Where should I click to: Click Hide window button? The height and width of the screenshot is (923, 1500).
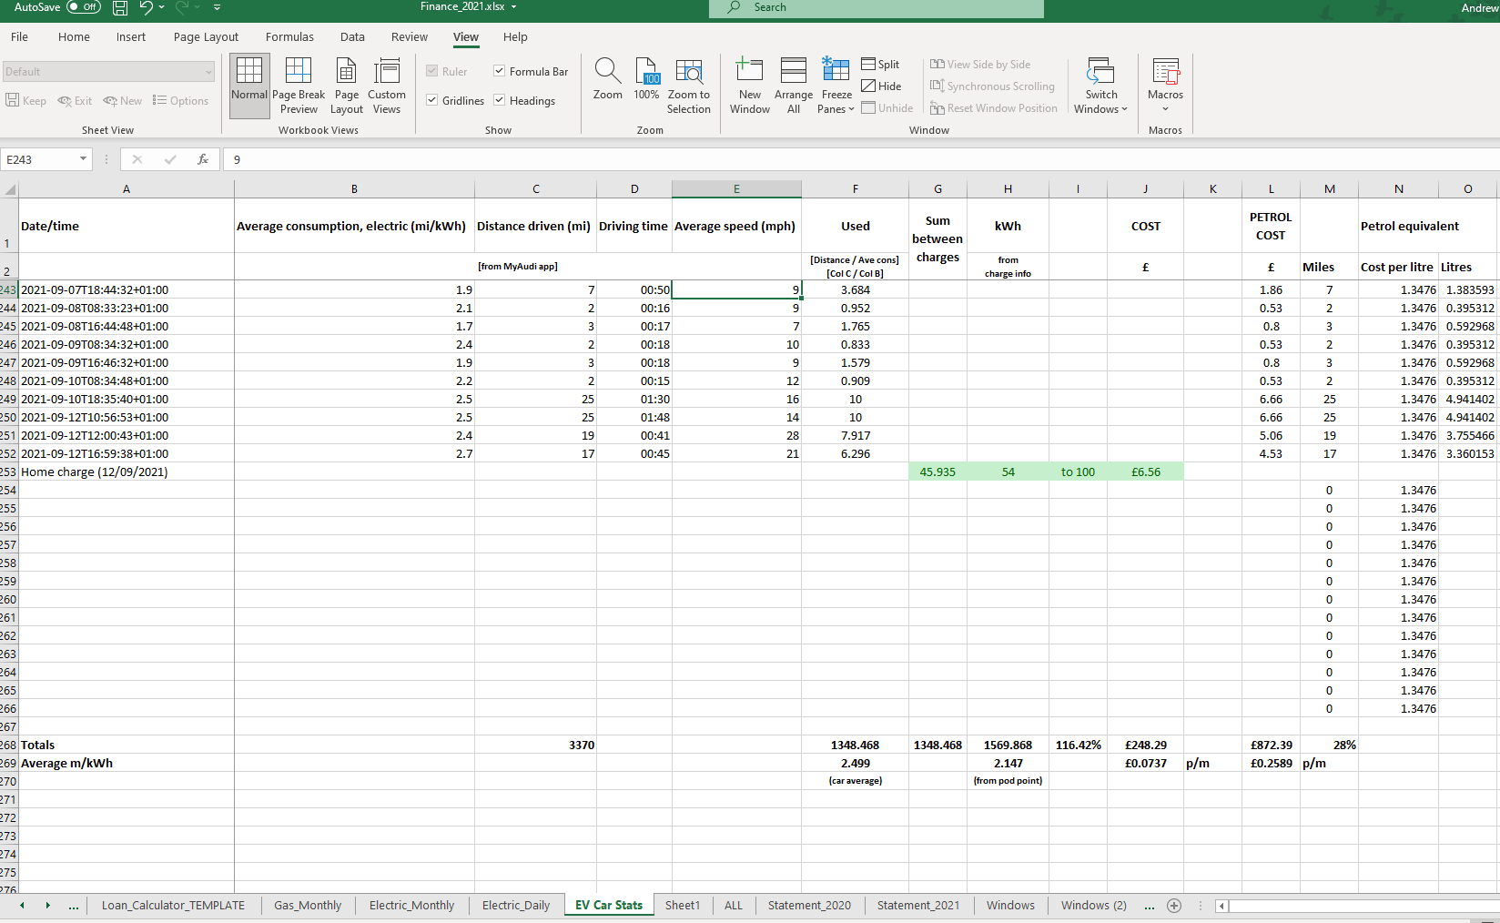pyautogui.click(x=881, y=86)
